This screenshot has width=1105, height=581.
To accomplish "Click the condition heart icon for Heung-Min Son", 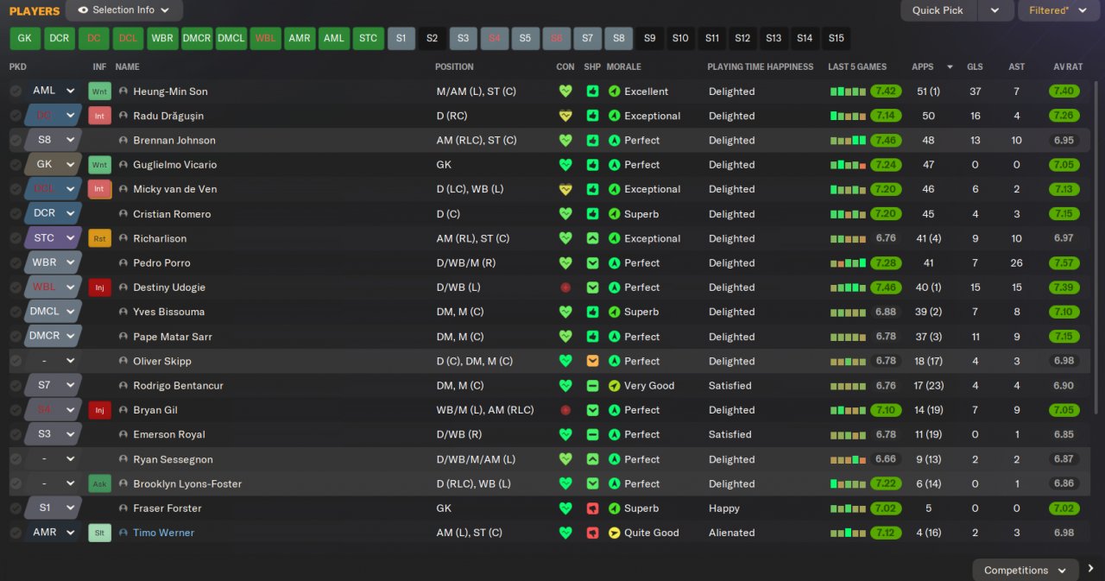I will click(565, 91).
